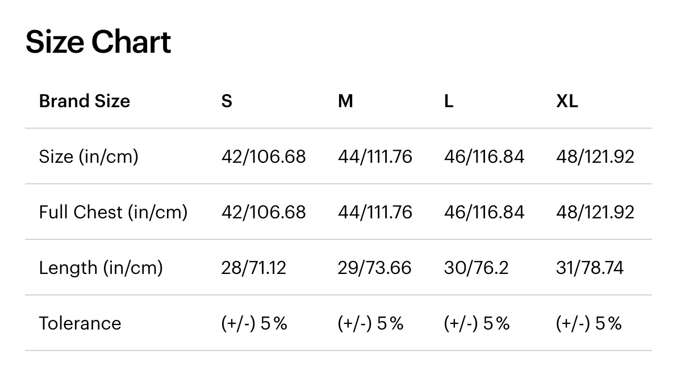
Task: Click the 30/76.2 length value
Action: (476, 268)
